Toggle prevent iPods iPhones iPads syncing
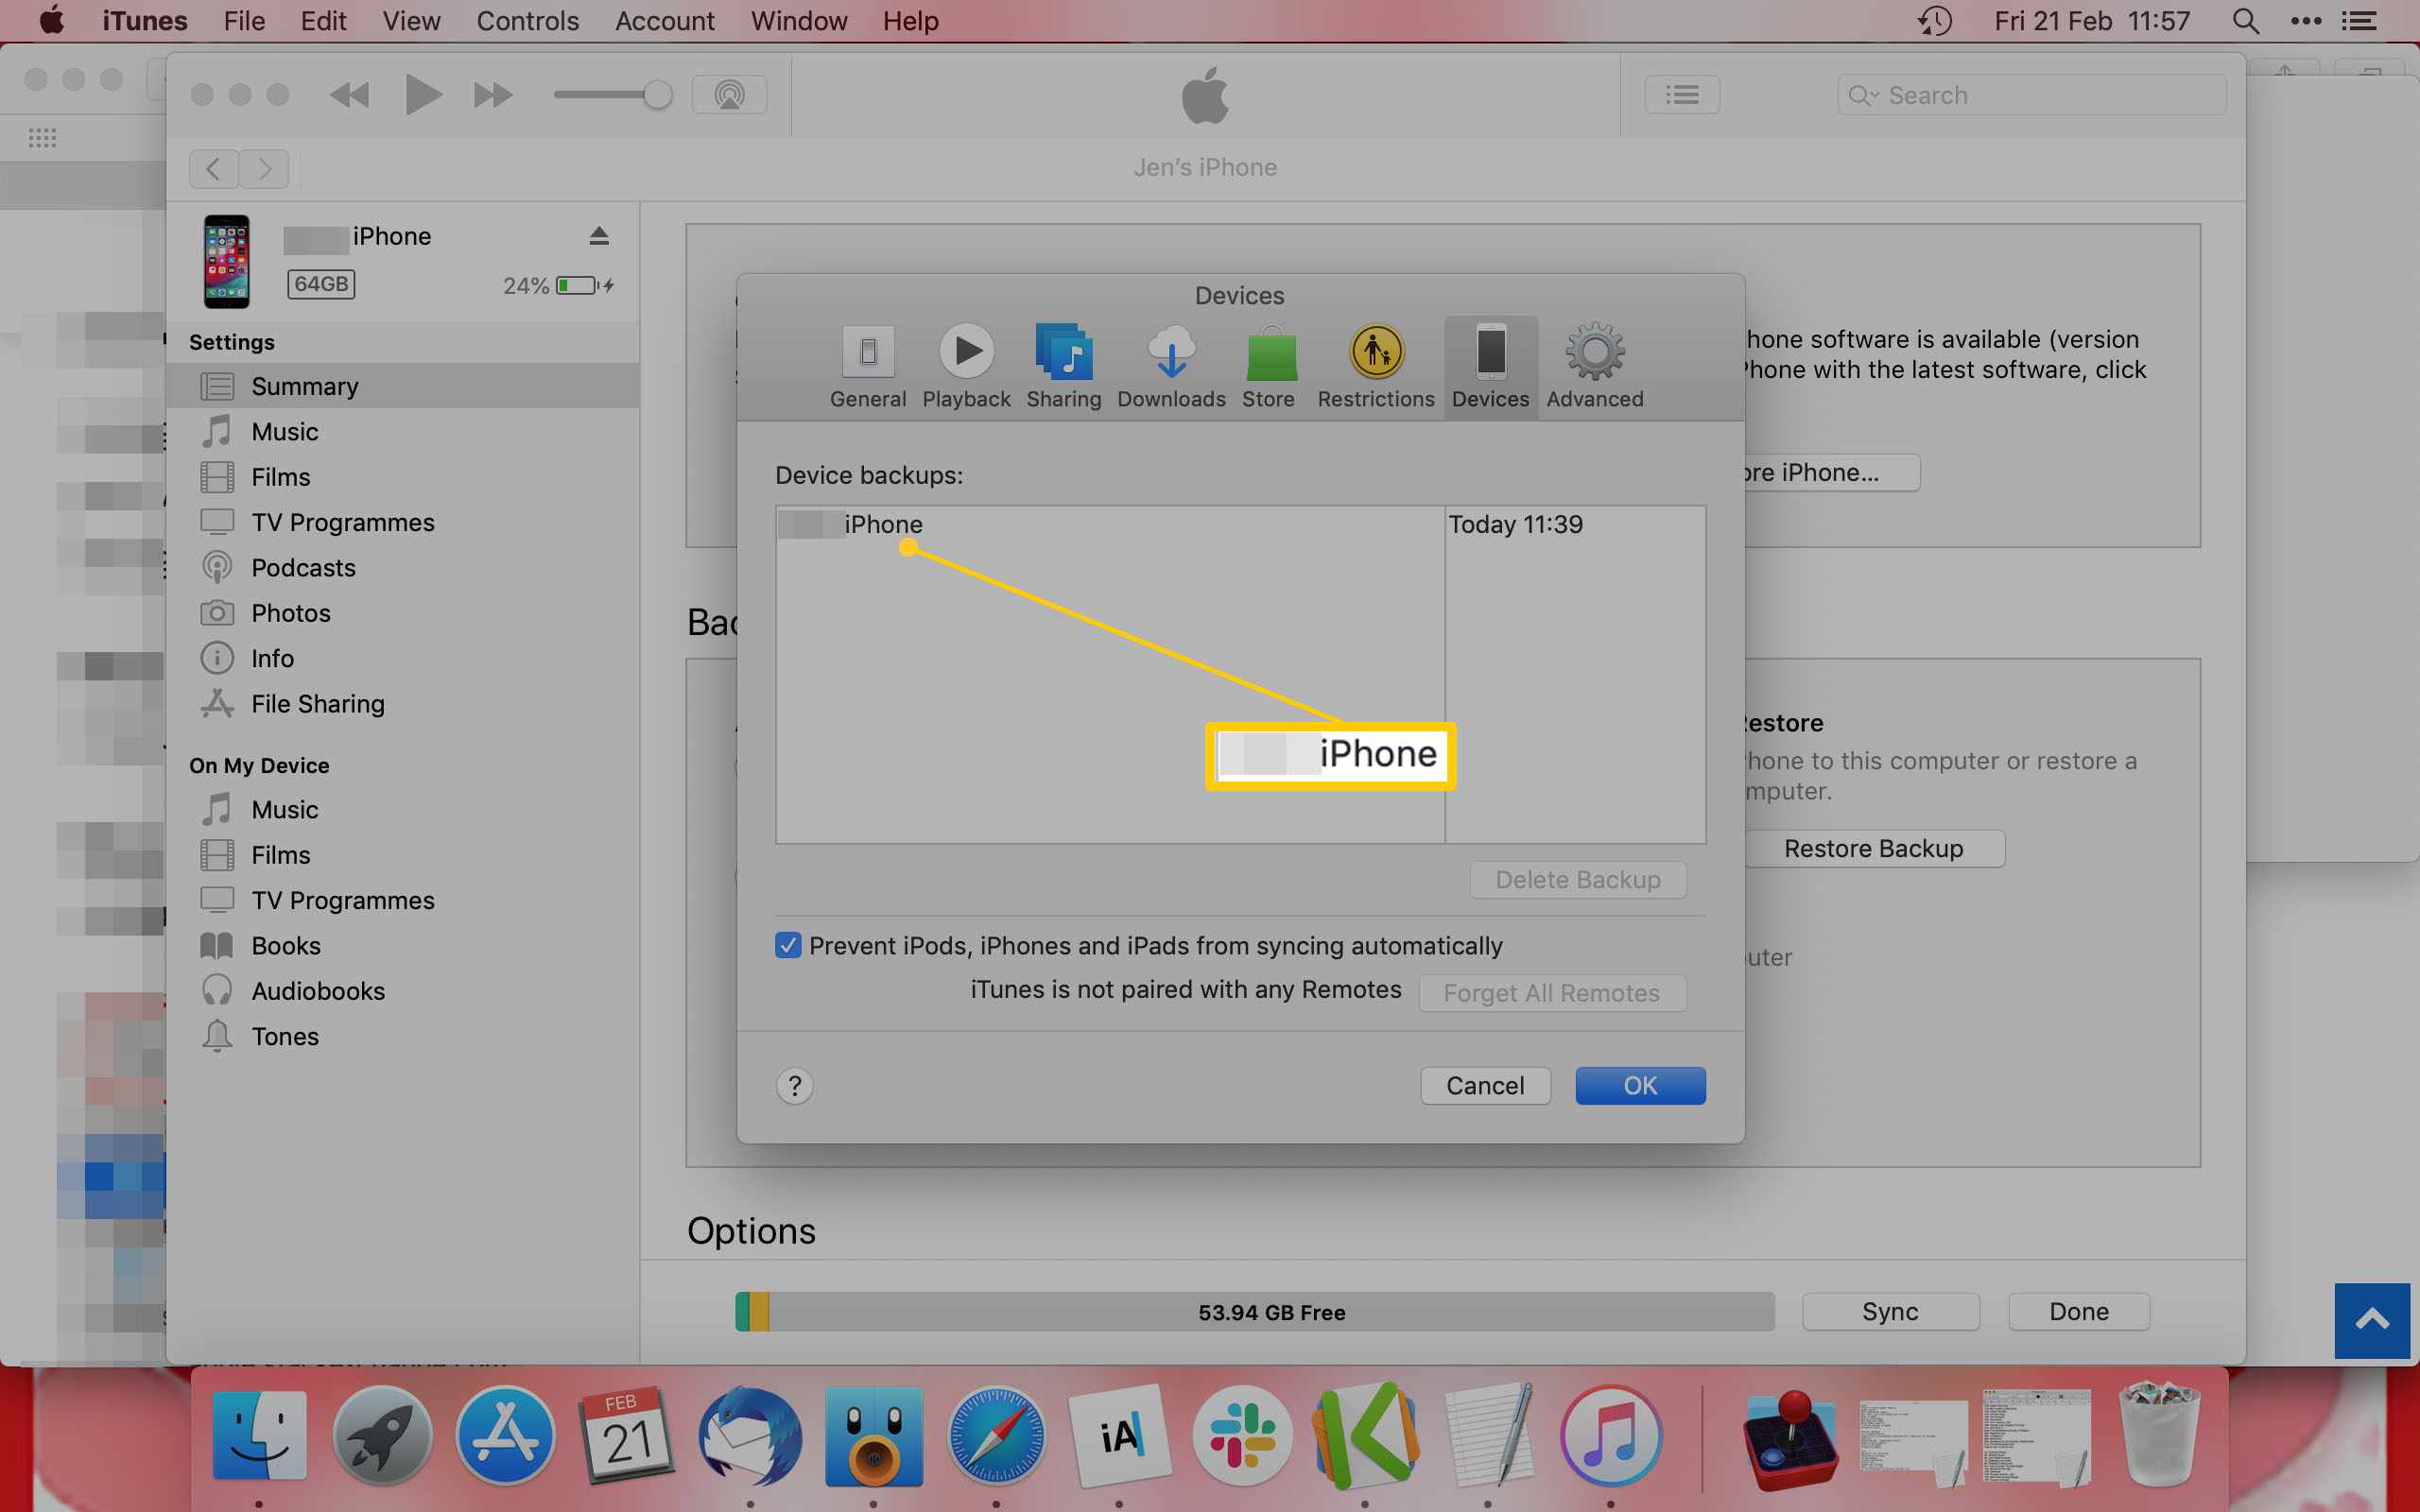The image size is (2420, 1512). tap(787, 944)
